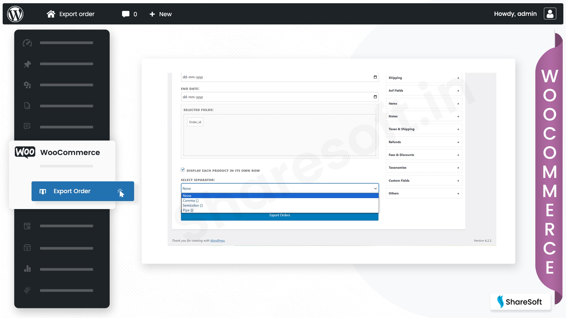Image resolution: width=566 pixels, height=318 pixels.
Task: Open the Howdy, admin account menu
Action: pos(515,14)
